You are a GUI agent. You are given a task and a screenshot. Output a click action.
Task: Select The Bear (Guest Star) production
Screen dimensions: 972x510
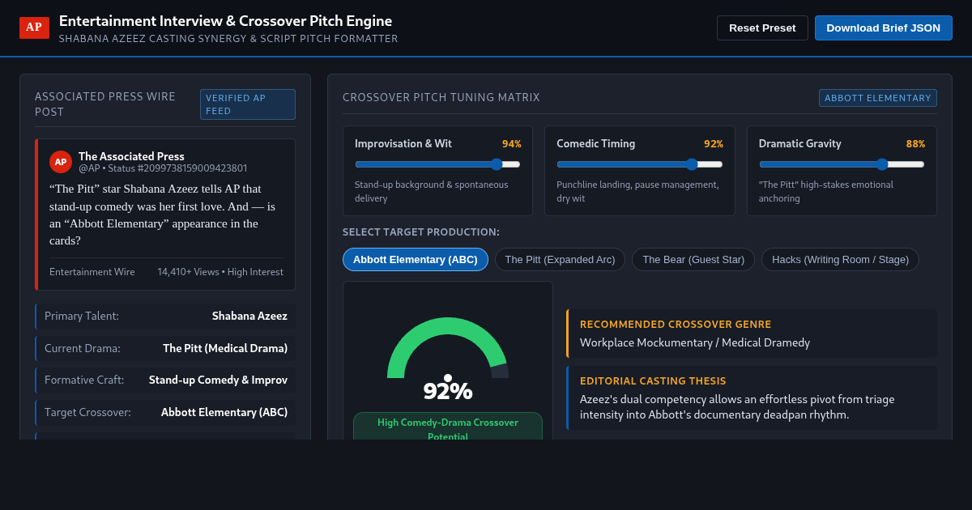[x=693, y=260]
